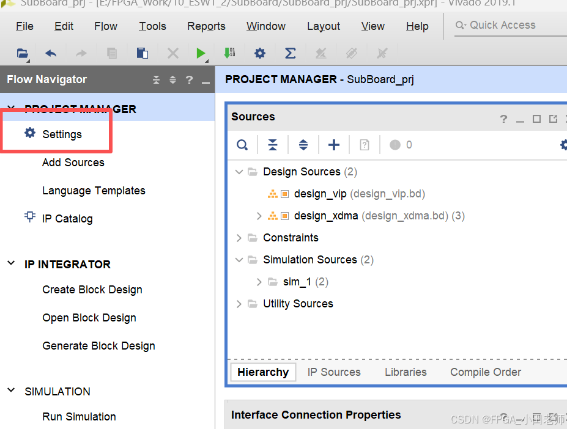567x429 pixels.
Task: Open the Tools menu
Action: pyautogui.click(x=152, y=26)
